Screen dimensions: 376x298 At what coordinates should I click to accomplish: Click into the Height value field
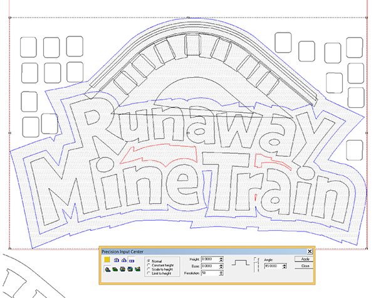[x=210, y=259]
